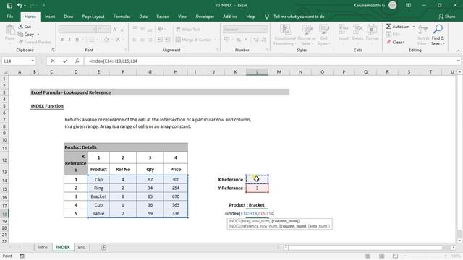The image size is (463, 260).
Task: Switch to the End sheet tab
Action: point(82,247)
